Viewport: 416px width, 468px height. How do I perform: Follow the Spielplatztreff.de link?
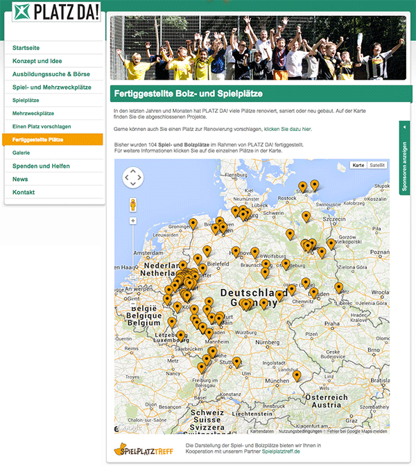(281, 451)
